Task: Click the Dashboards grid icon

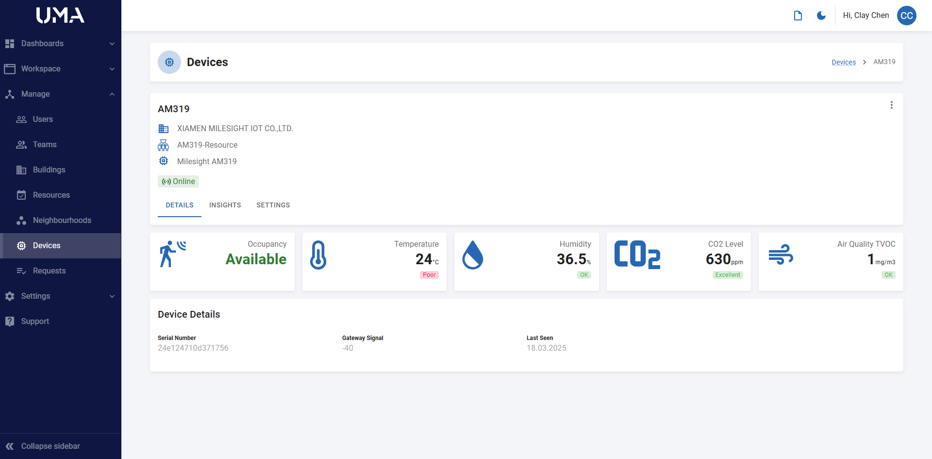Action: (x=10, y=44)
